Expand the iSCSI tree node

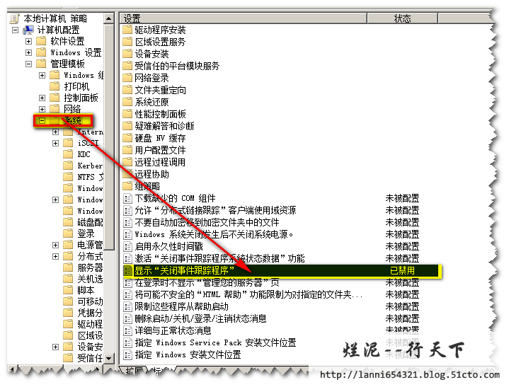pyautogui.click(x=55, y=143)
